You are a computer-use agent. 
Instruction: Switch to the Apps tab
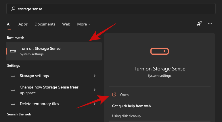[x=23, y=24]
